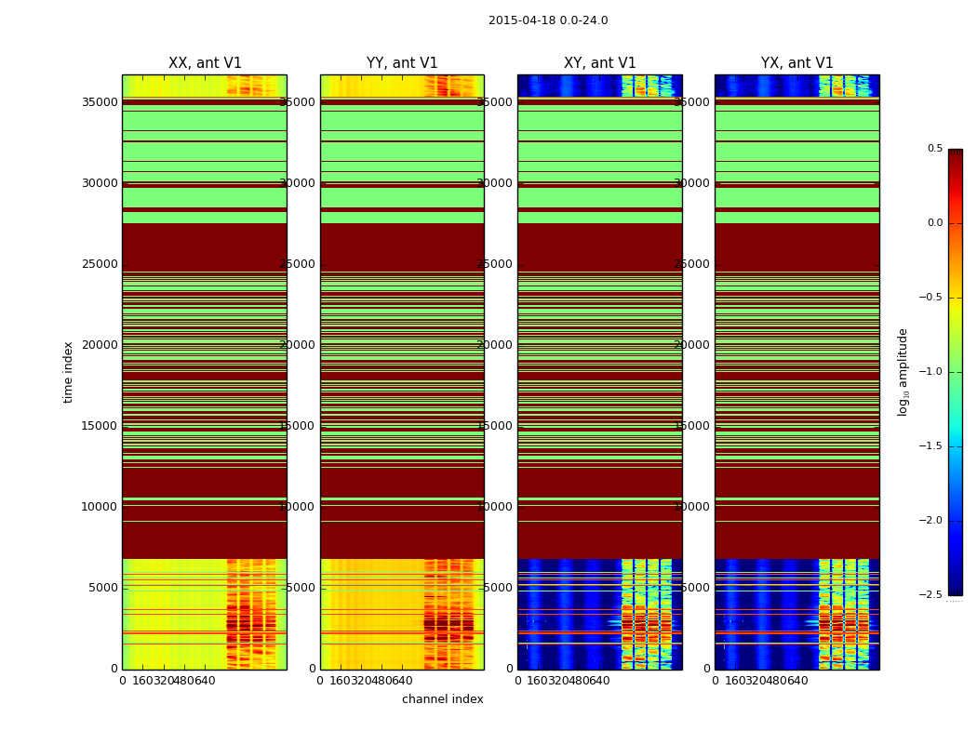Select the 'YY, ant V1' subplot title

pos(402,63)
